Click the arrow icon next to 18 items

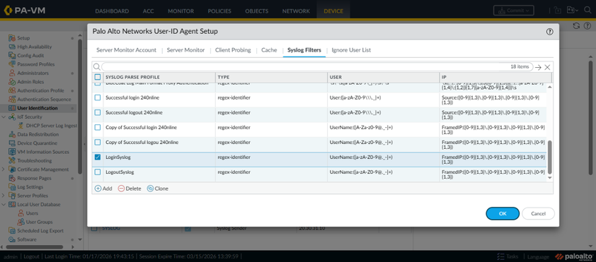coord(538,67)
